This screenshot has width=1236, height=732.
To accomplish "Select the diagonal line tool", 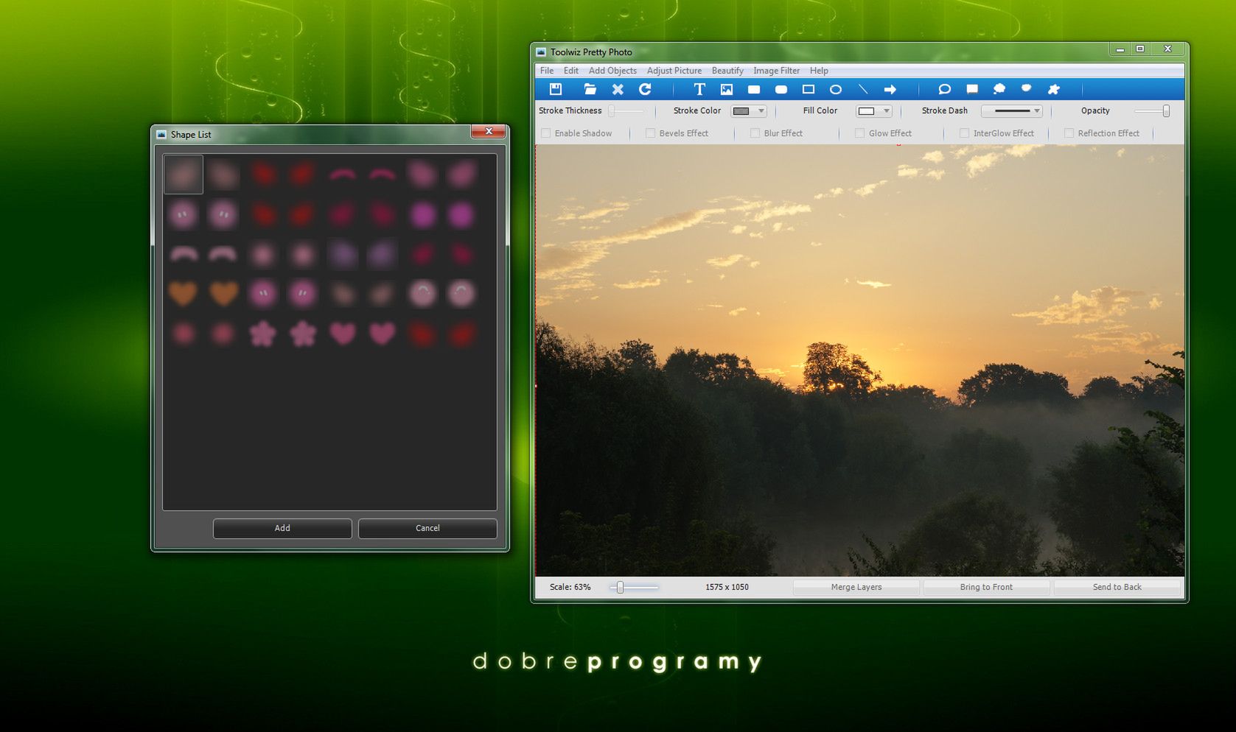I will (863, 89).
